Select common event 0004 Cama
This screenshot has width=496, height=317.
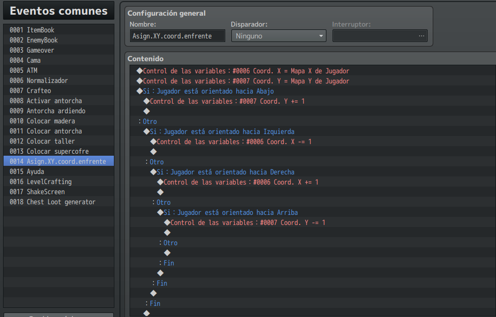coord(59,60)
